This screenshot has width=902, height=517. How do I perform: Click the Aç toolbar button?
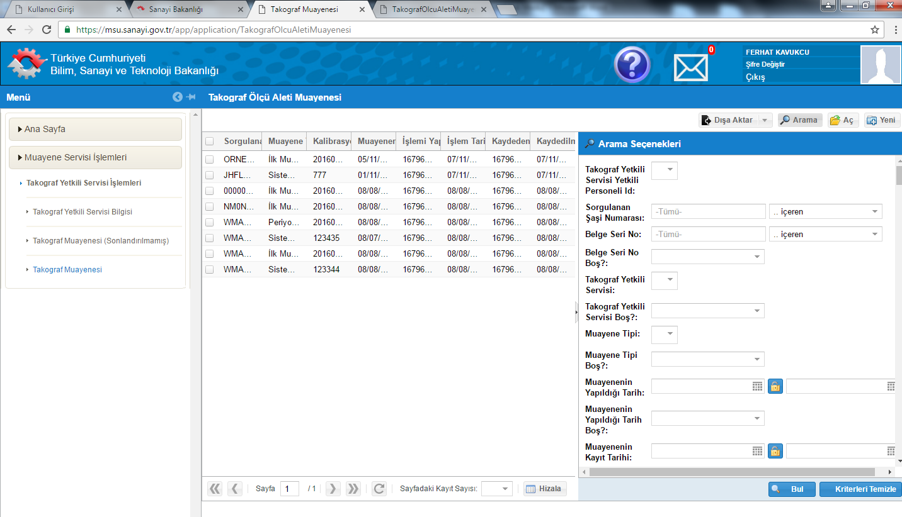tap(843, 120)
